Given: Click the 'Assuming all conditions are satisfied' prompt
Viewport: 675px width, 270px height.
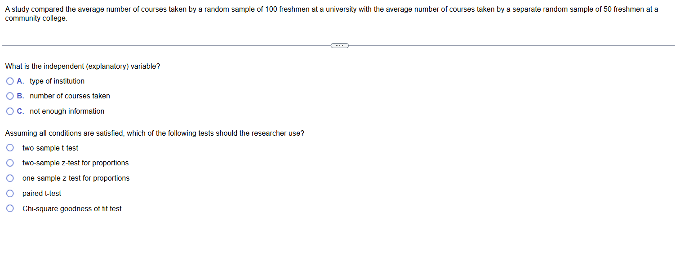Looking at the screenshot, I should tap(155, 133).
